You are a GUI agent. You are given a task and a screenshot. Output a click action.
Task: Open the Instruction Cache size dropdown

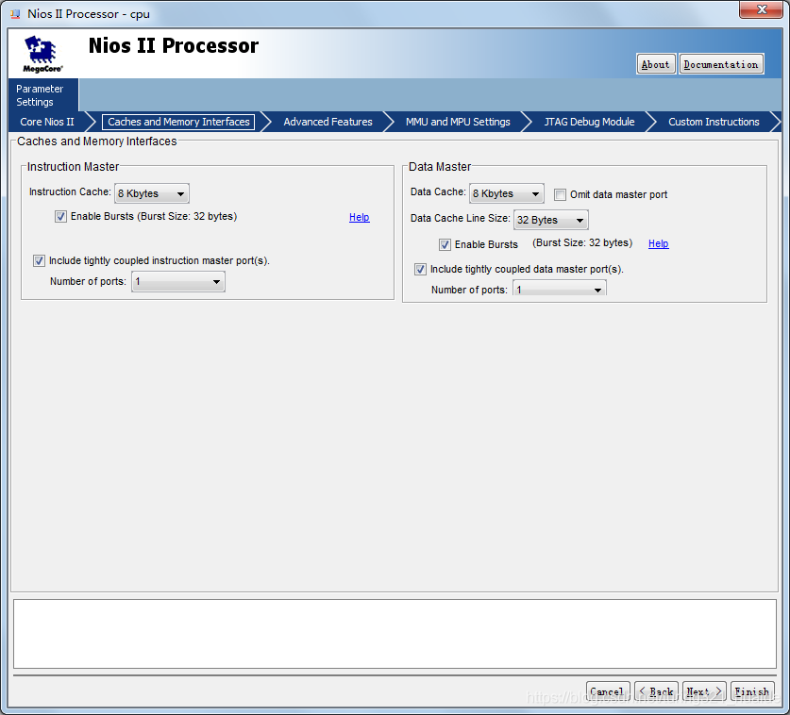coord(152,193)
